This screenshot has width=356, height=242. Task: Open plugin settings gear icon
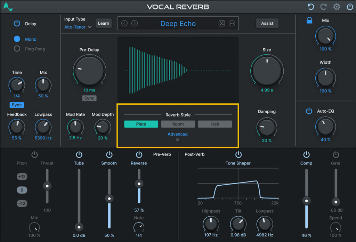pos(337,7)
